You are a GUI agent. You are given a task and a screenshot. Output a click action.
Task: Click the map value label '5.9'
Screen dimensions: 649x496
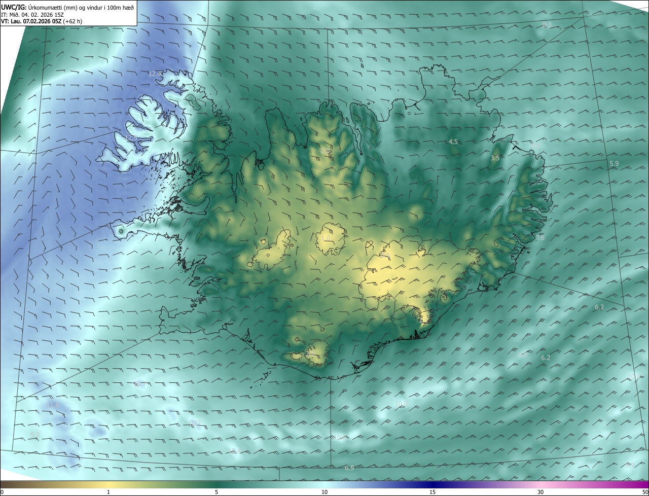pyautogui.click(x=614, y=163)
